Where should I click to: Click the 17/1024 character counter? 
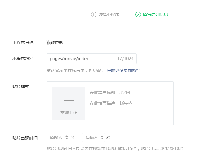point(125,59)
